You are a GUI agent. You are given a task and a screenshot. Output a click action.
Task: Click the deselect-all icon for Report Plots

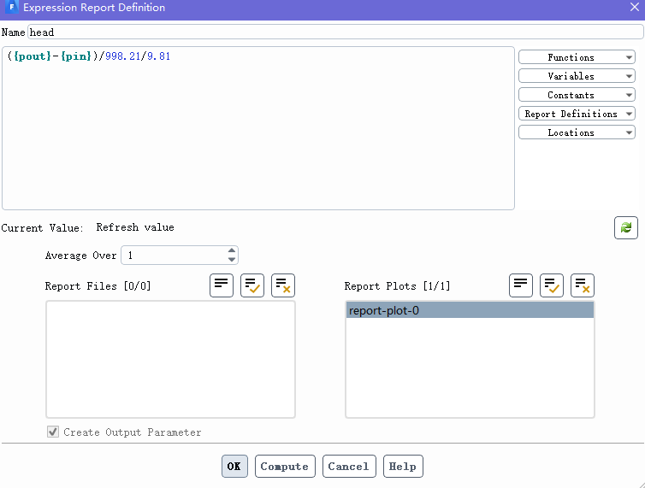click(x=583, y=285)
